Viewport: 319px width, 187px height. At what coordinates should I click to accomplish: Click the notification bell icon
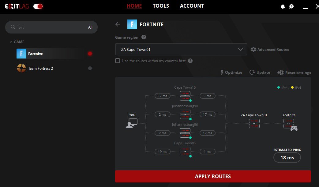(x=283, y=6)
